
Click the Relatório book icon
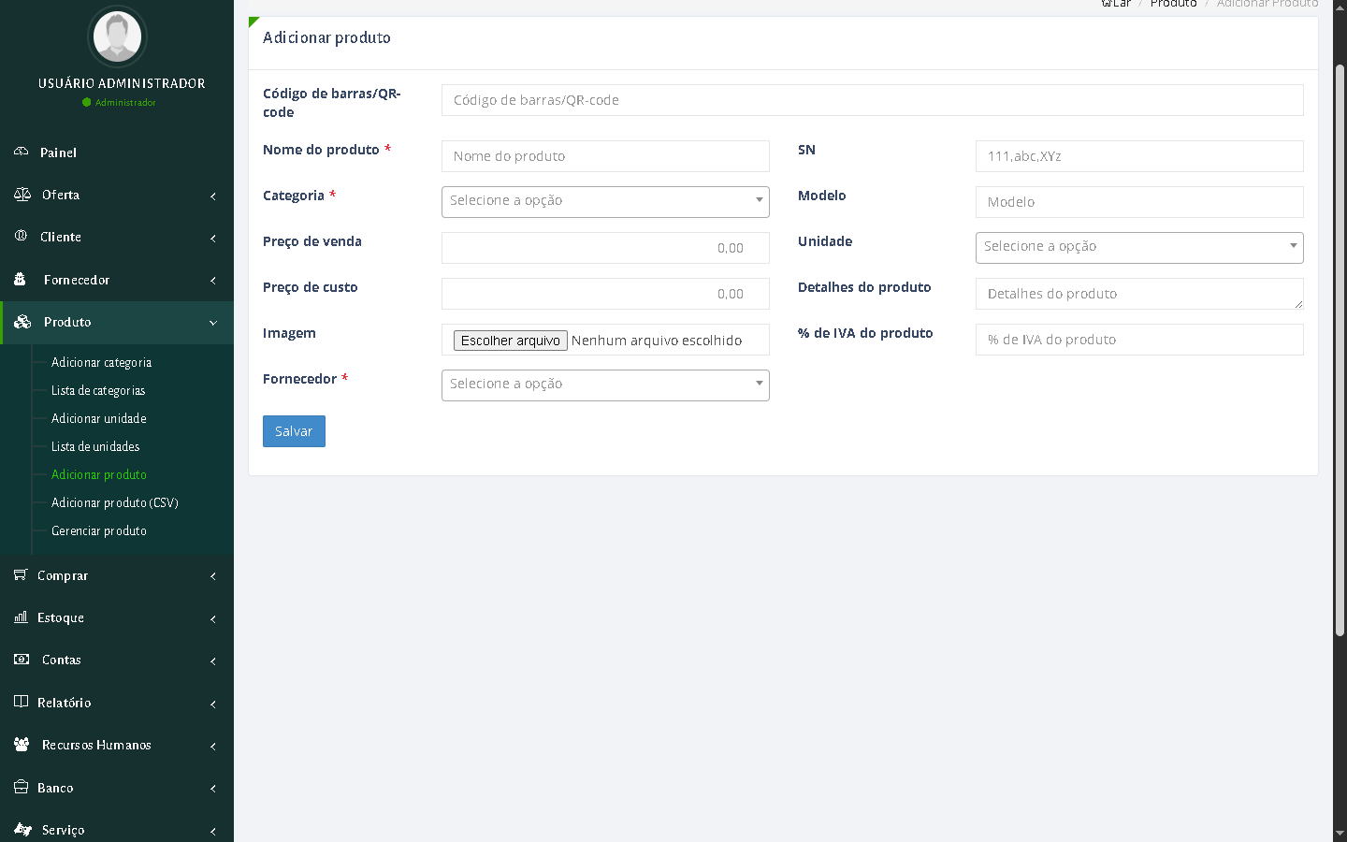21,702
